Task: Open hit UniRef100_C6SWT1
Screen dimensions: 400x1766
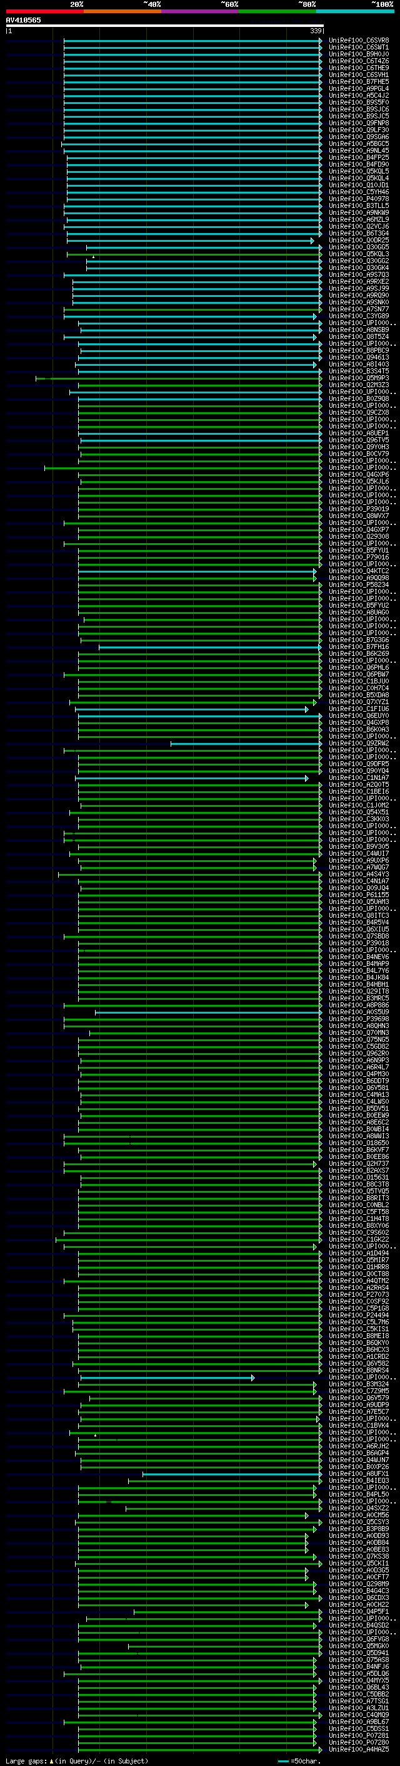Action: click(359, 48)
